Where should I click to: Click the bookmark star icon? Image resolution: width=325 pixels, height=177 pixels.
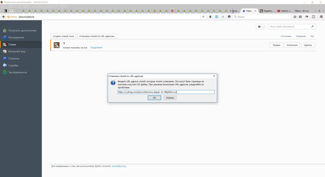pyautogui.click(x=295, y=17)
